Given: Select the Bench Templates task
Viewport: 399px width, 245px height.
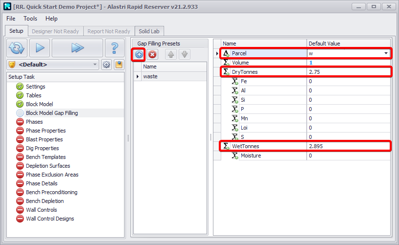Looking at the screenshot, I should 46,157.
